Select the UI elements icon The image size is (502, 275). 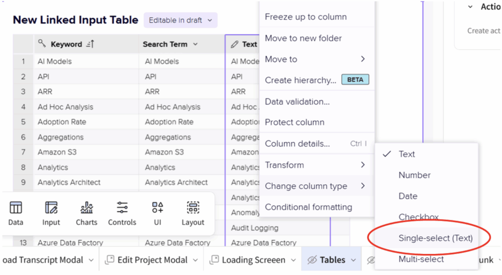pyautogui.click(x=157, y=208)
